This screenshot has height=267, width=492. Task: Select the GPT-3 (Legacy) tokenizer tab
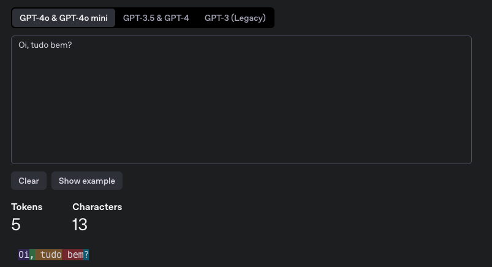pos(235,18)
